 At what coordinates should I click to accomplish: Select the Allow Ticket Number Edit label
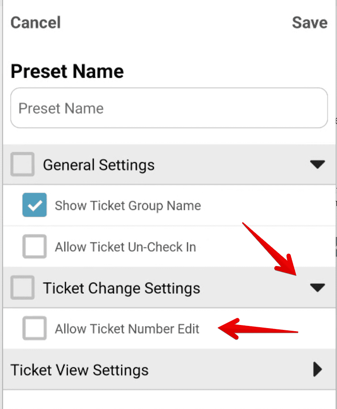click(127, 329)
